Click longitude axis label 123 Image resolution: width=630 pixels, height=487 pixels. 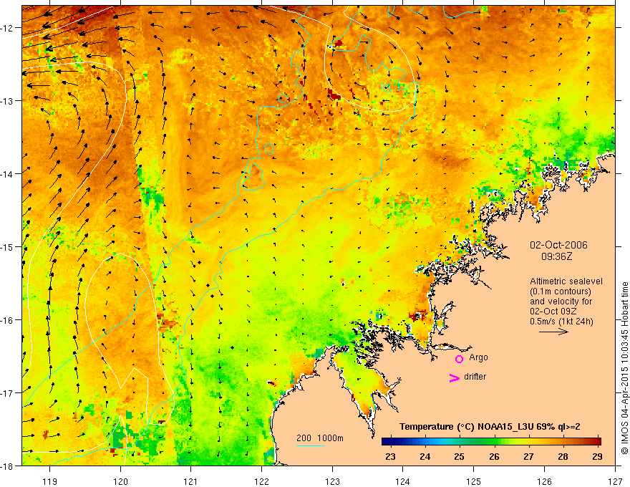click(x=332, y=481)
